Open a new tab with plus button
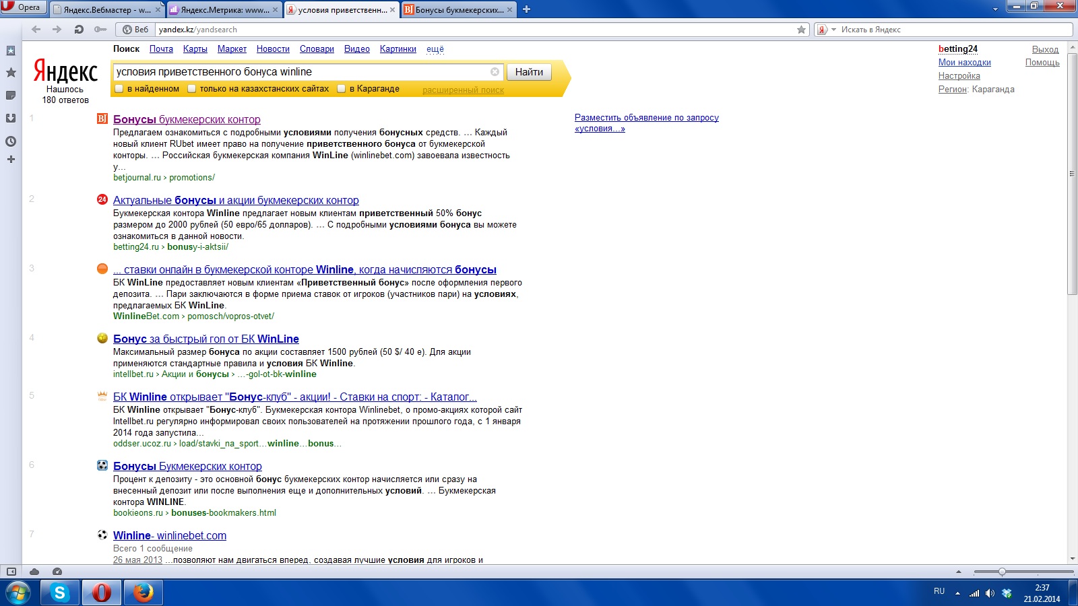 pyautogui.click(x=527, y=9)
